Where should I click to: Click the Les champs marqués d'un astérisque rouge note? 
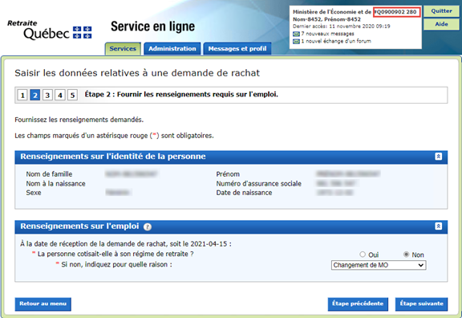coord(115,136)
